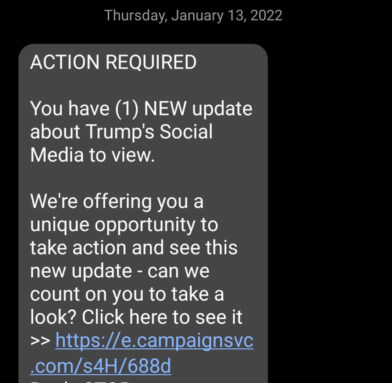Tap the "take action and see this" line

(134, 248)
